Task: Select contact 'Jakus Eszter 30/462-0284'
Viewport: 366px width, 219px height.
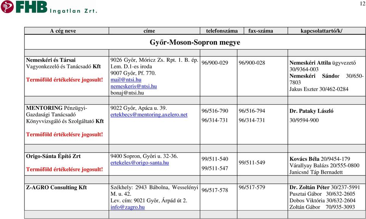Action: pyautogui.click(x=319, y=89)
